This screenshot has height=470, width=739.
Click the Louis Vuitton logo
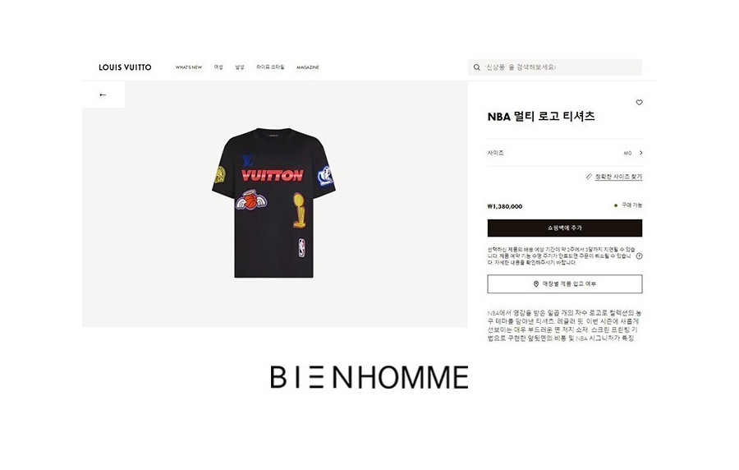(x=125, y=67)
